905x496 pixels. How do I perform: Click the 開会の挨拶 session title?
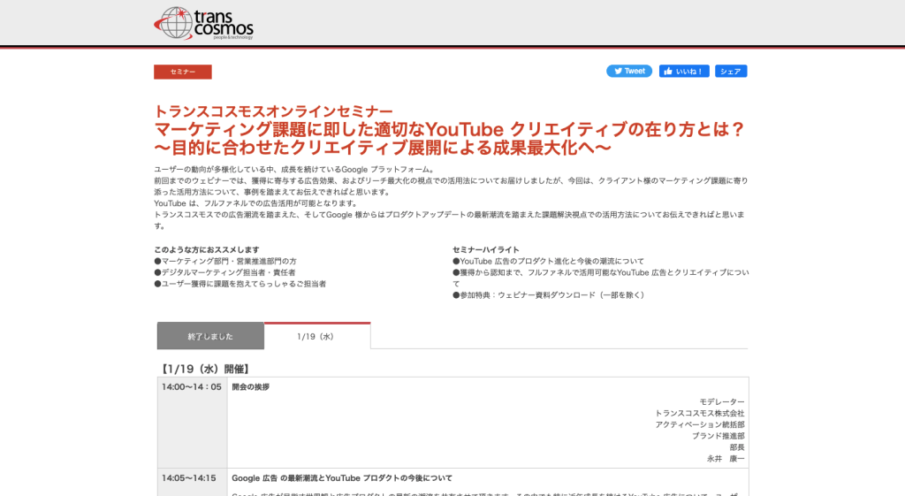(x=250, y=387)
